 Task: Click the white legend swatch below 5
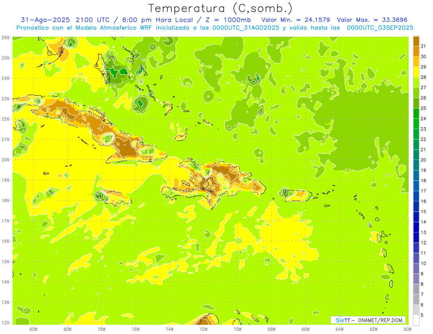click(x=416, y=320)
